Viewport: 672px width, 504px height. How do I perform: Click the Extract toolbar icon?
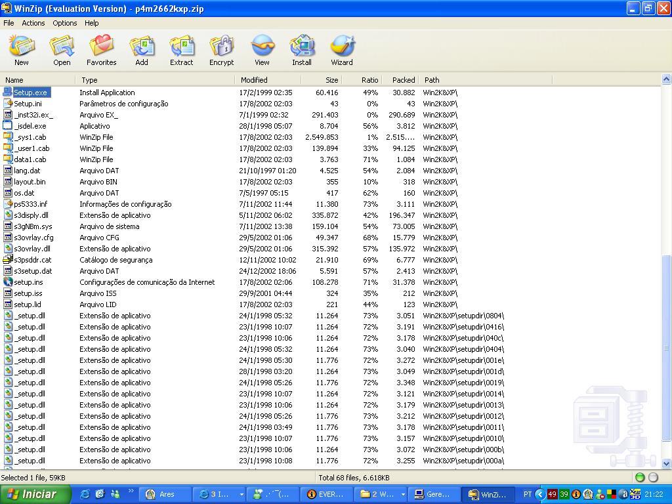[182, 51]
